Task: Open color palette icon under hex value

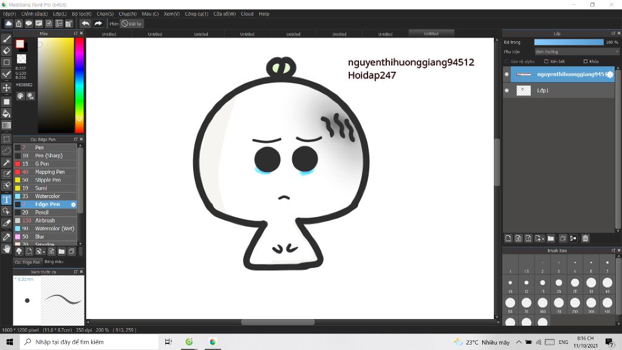Action: [x=20, y=96]
